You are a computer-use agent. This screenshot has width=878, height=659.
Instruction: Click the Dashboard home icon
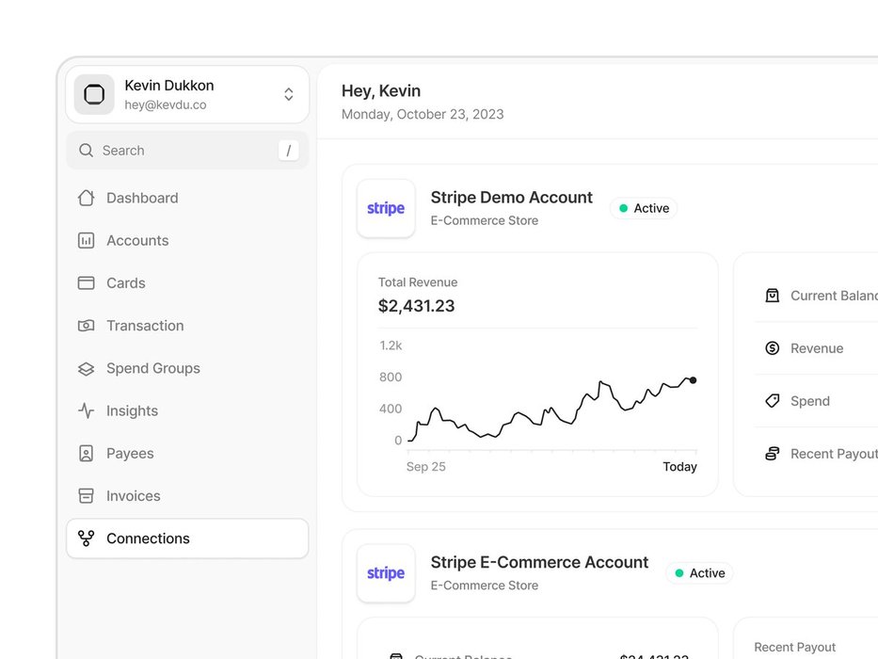coord(86,198)
